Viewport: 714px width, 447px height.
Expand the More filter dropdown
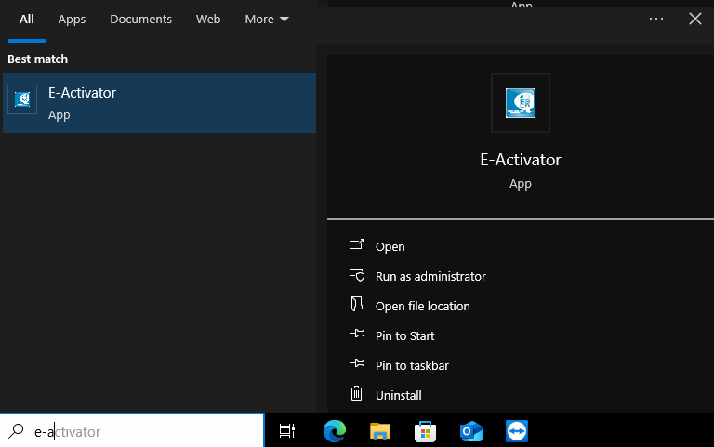267,19
